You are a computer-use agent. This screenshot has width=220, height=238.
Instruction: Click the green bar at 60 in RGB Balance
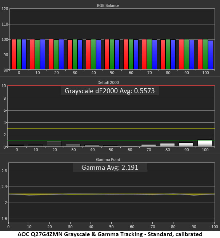tap(131, 54)
